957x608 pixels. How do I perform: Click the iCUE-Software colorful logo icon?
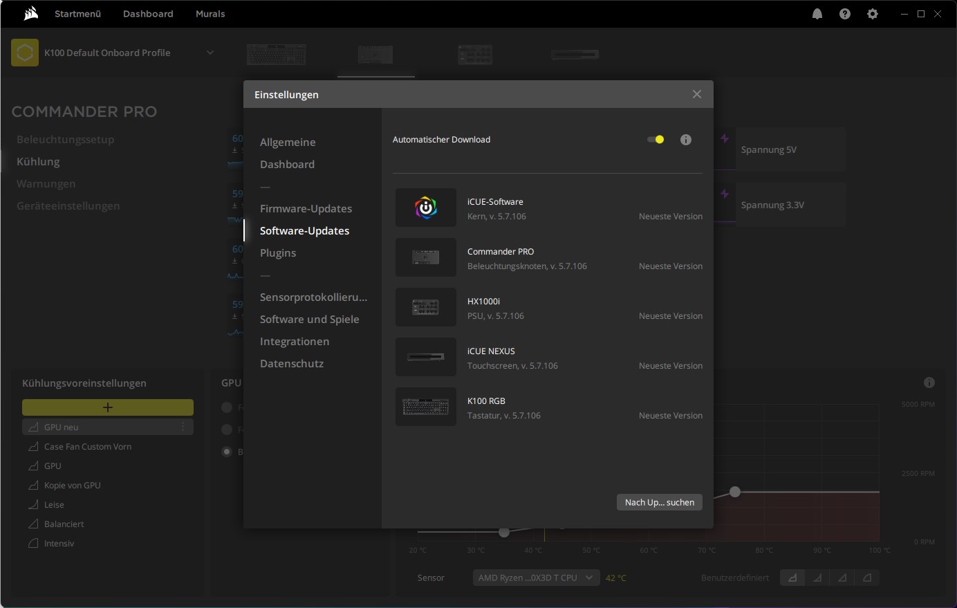(426, 208)
